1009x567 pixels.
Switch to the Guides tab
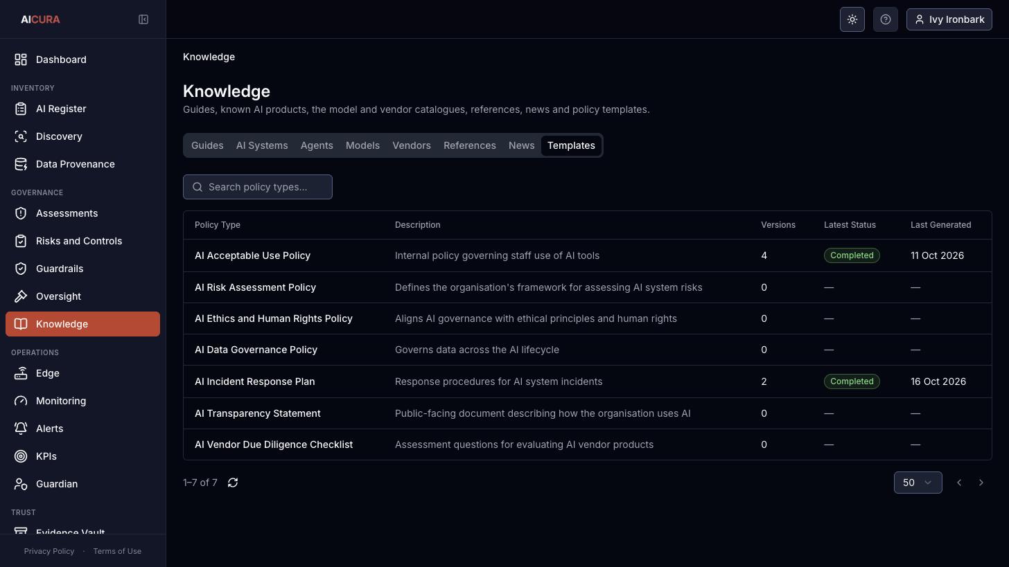coord(207,145)
